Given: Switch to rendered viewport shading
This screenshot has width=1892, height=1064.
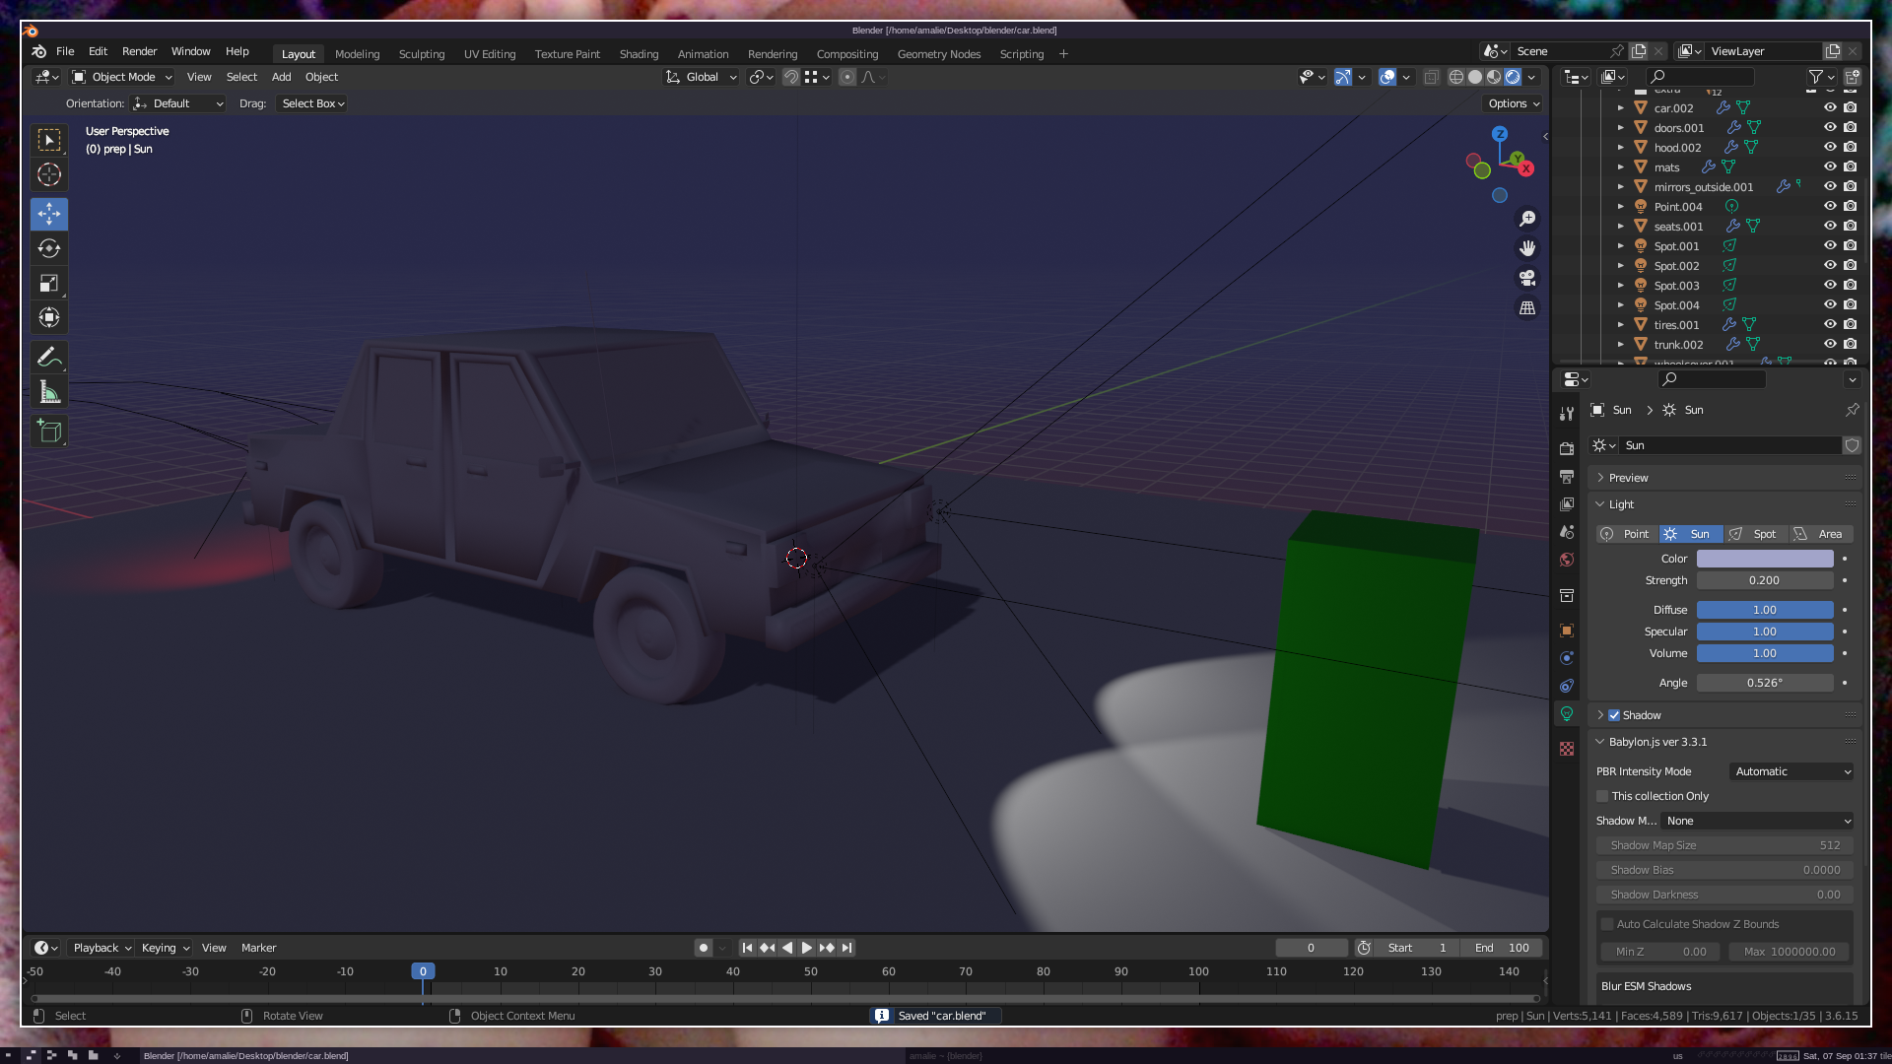Looking at the screenshot, I should click(x=1513, y=77).
